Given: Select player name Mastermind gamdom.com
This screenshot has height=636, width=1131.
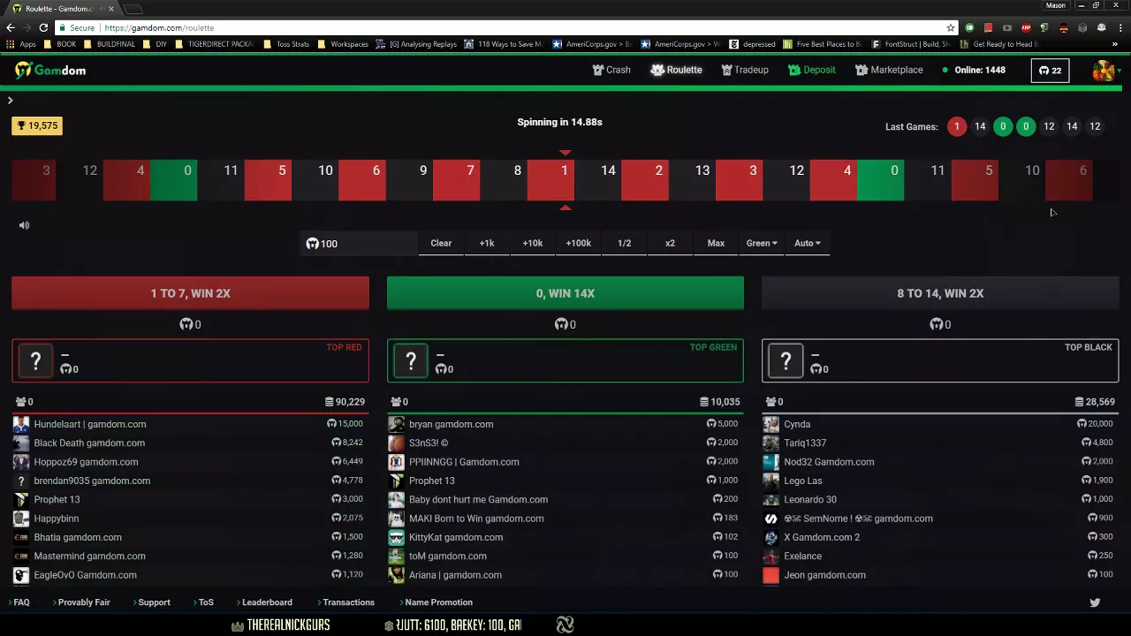Looking at the screenshot, I should 89,556.
